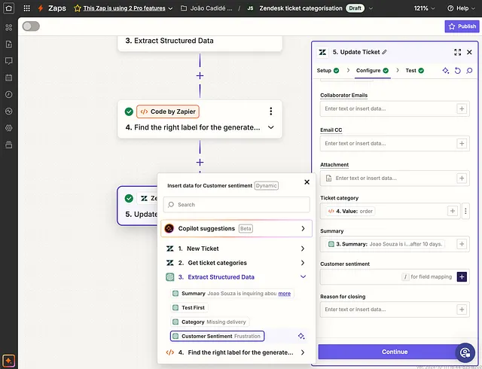Viewport: 482px width, 369px height.
Task: Toggle the Zap on/off switch
Action: click(x=31, y=26)
